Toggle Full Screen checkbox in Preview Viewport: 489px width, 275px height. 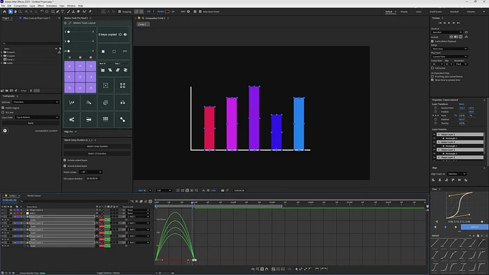pos(433,68)
